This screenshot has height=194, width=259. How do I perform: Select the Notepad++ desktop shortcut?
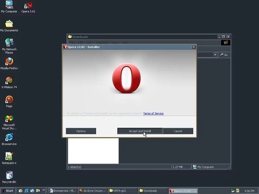[x=9, y=159]
